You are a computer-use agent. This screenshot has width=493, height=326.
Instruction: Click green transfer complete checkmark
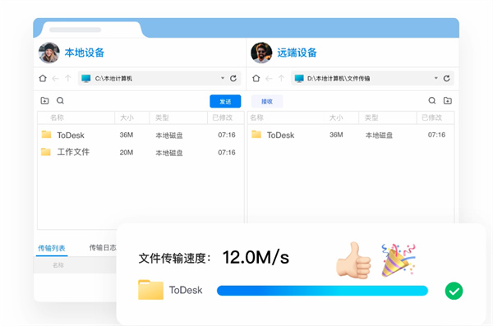[x=454, y=291]
